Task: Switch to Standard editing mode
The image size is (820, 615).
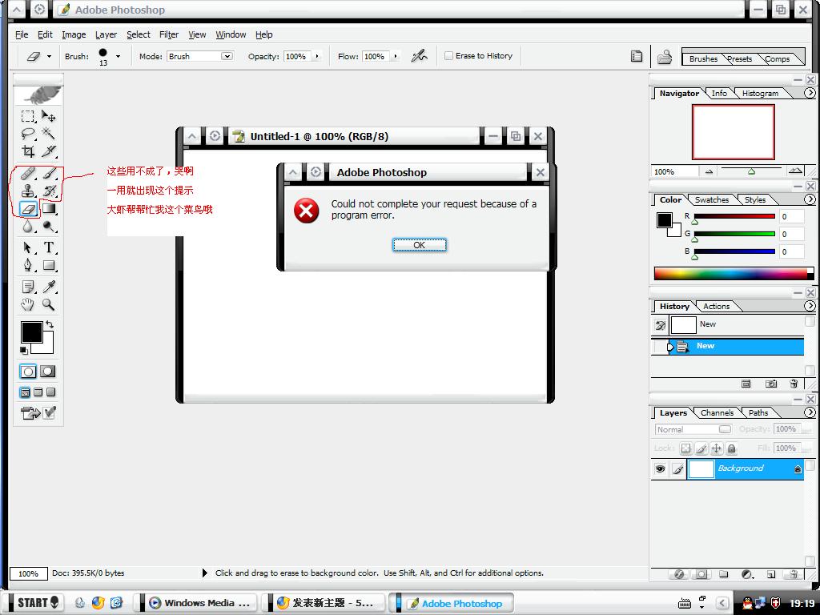Action: [28, 372]
